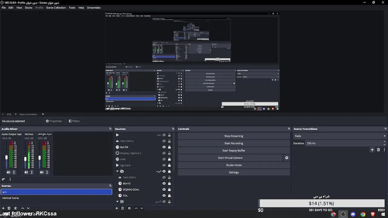
Task: Click the Stop Streaming button
Action: coord(234,136)
